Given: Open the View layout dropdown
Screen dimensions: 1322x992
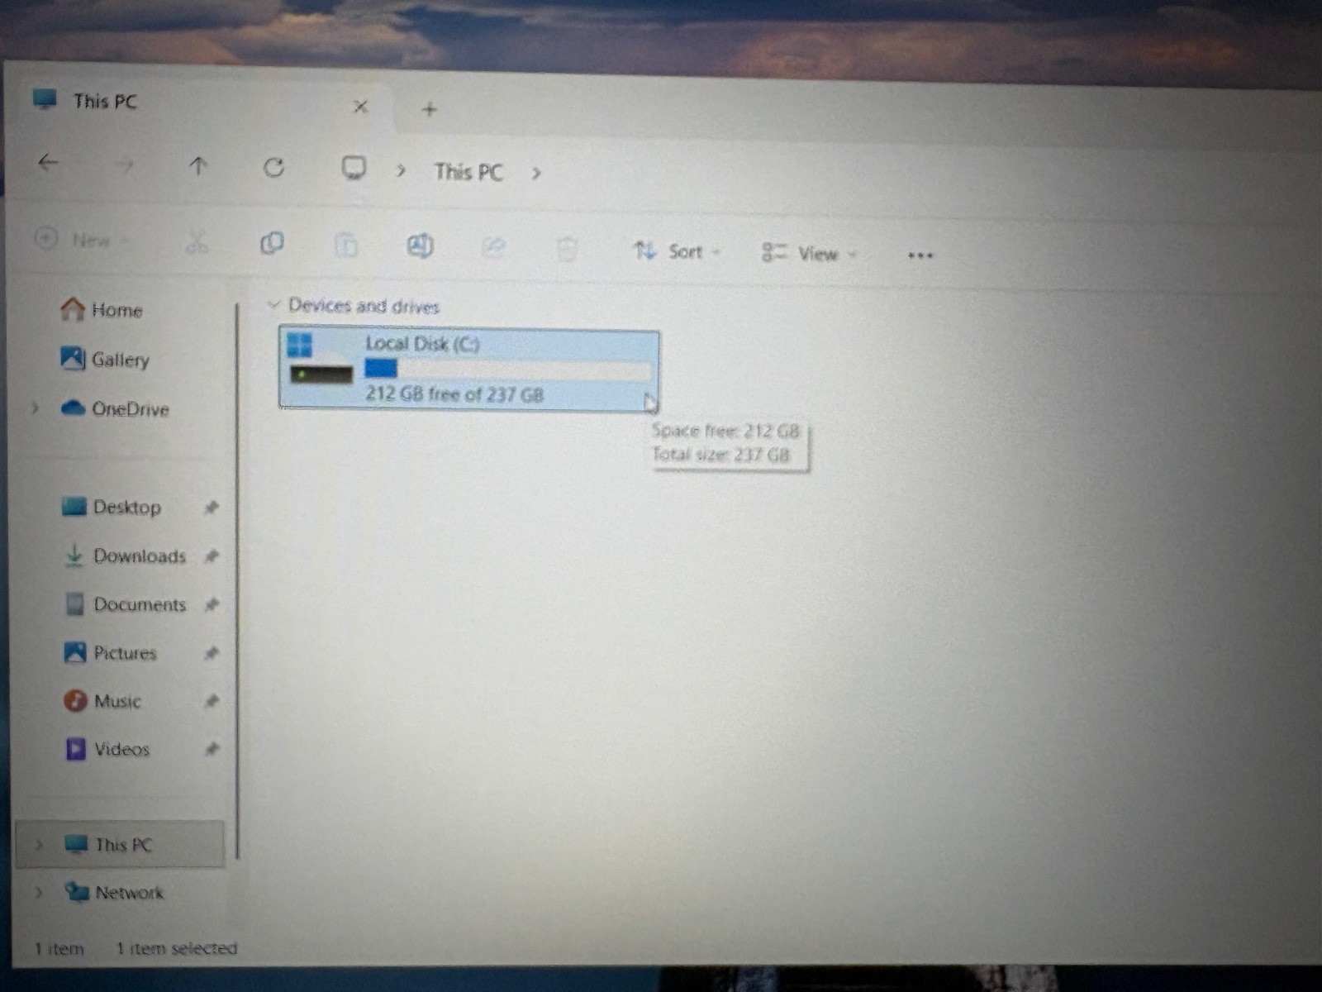Looking at the screenshot, I should pos(809,253).
